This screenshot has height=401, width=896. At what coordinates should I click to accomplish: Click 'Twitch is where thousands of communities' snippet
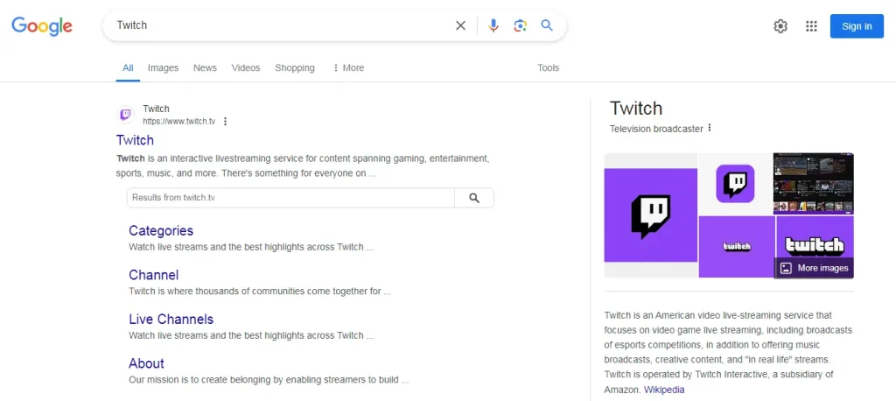tap(260, 292)
